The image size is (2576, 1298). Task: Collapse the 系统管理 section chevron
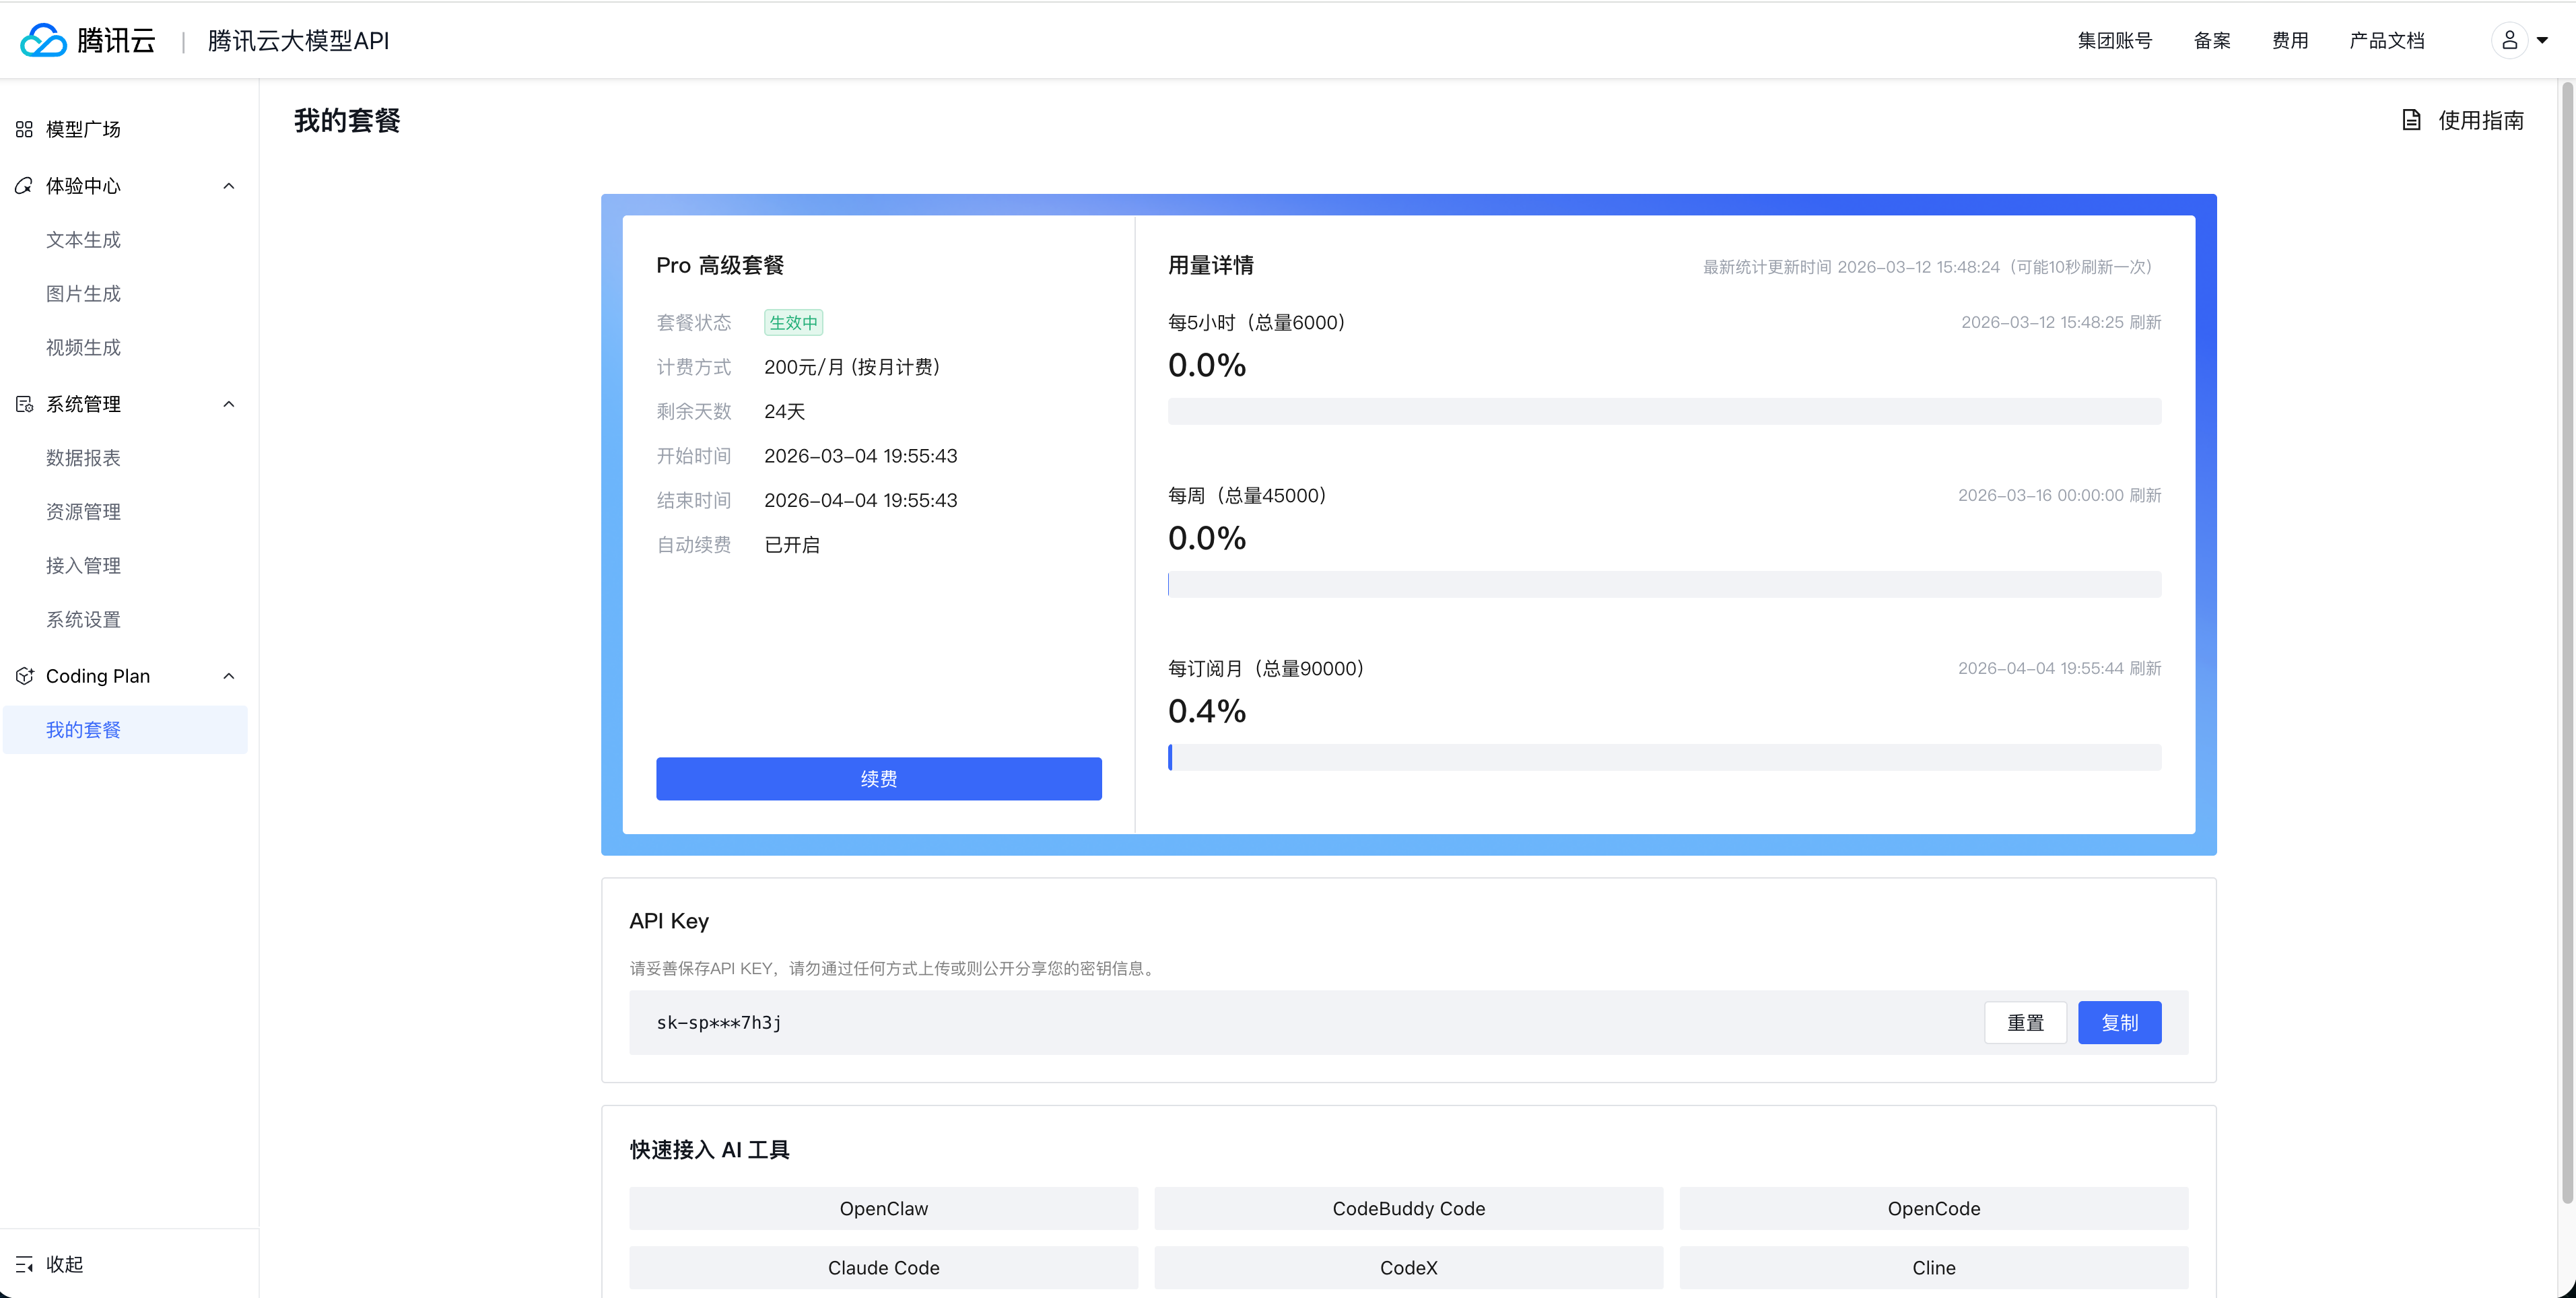229,404
